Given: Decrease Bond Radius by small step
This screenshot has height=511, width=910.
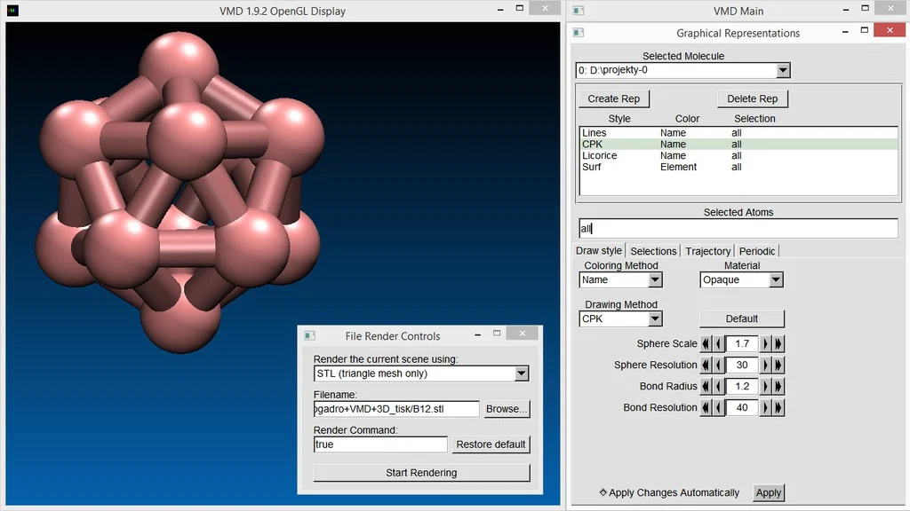Looking at the screenshot, I should (718, 387).
